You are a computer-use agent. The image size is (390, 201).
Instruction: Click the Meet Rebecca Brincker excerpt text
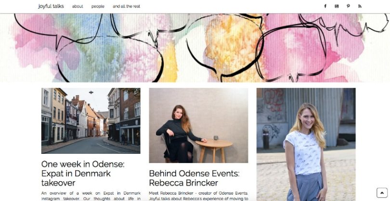coord(198,196)
